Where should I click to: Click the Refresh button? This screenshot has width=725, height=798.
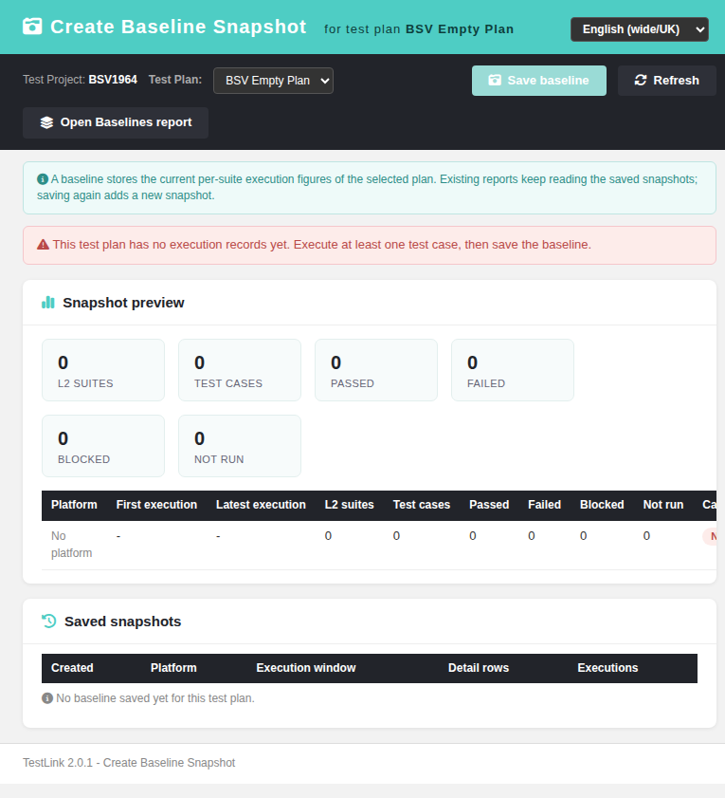[666, 81]
